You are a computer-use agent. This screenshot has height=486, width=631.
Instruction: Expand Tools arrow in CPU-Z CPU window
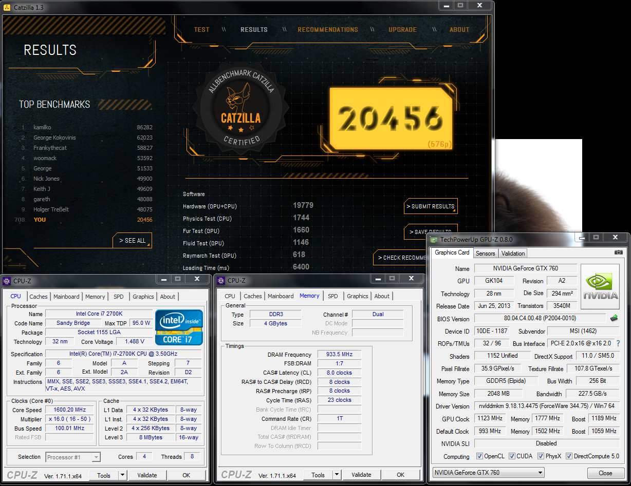point(122,475)
